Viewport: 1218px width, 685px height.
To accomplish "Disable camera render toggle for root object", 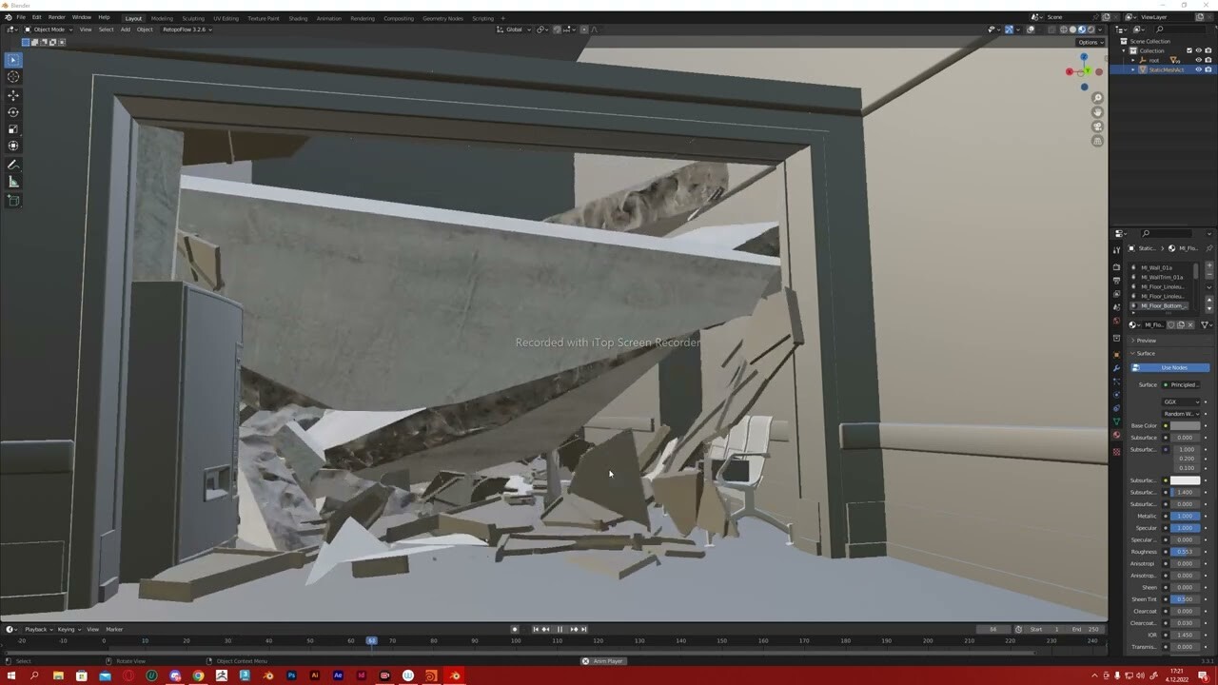I will (x=1208, y=60).
